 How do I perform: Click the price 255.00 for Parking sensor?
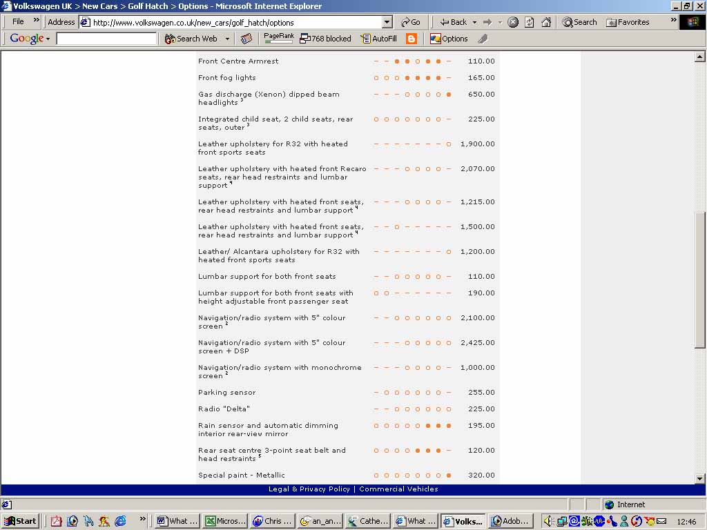tap(481, 392)
